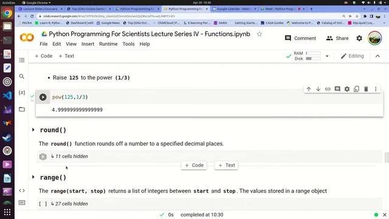
Task: Open more cell actions three-dot menu
Action: pos(376,89)
